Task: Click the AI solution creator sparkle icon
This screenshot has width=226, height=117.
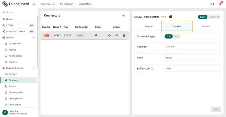Action: (x=4, y=31)
